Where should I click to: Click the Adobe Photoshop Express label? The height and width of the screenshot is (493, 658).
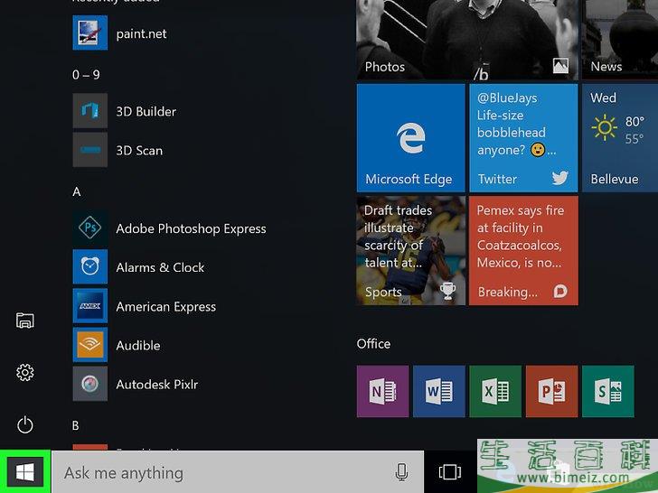191,228
